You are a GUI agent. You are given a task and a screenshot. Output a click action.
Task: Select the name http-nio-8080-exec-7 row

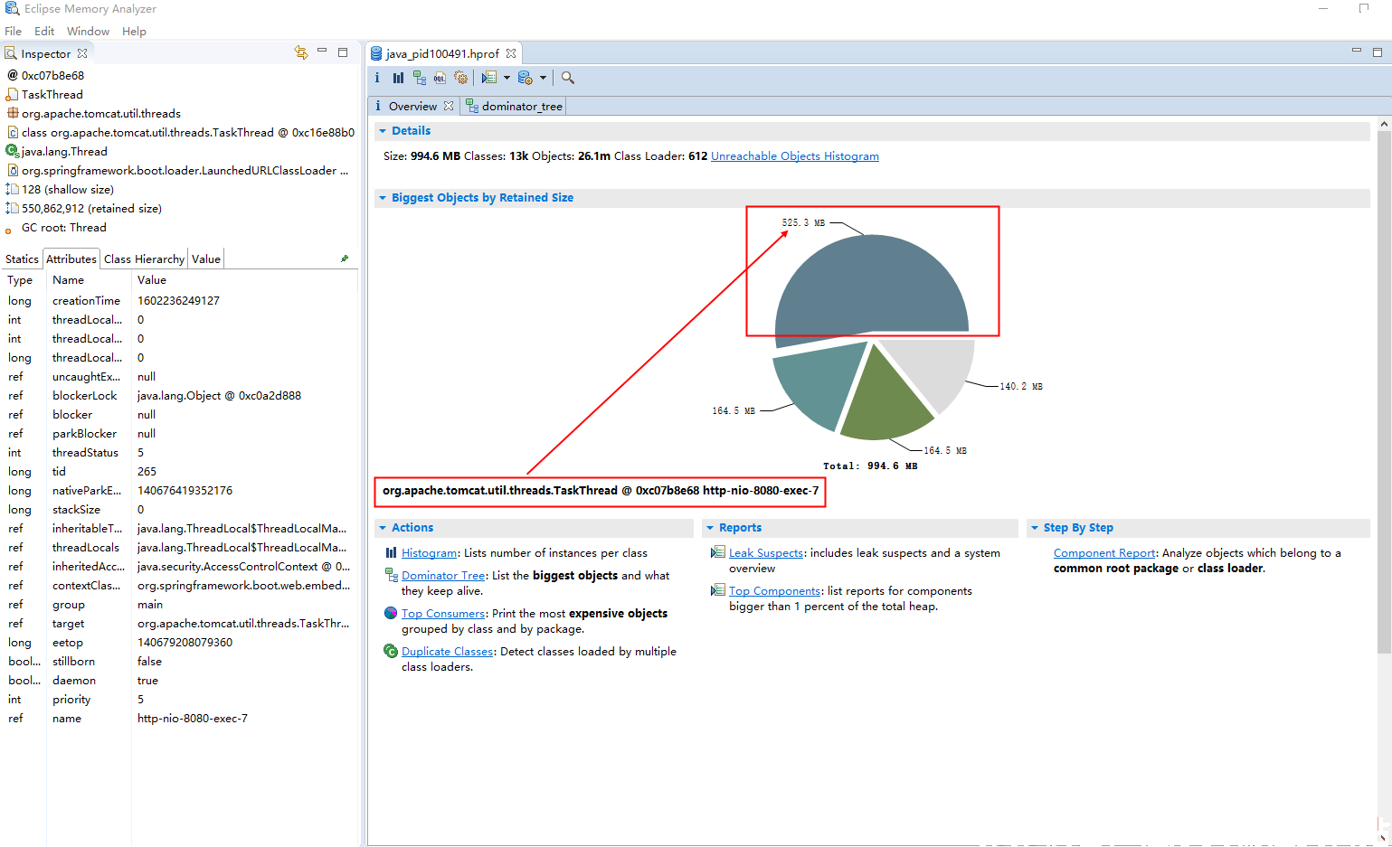179,718
